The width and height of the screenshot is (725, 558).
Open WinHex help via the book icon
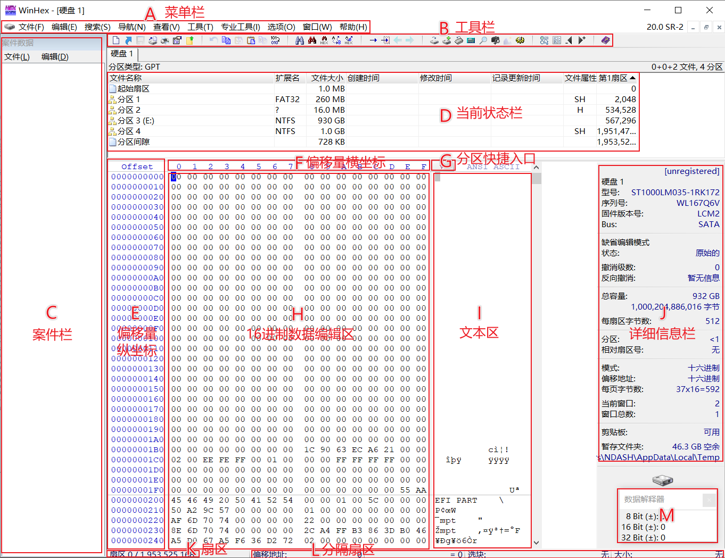pos(605,39)
